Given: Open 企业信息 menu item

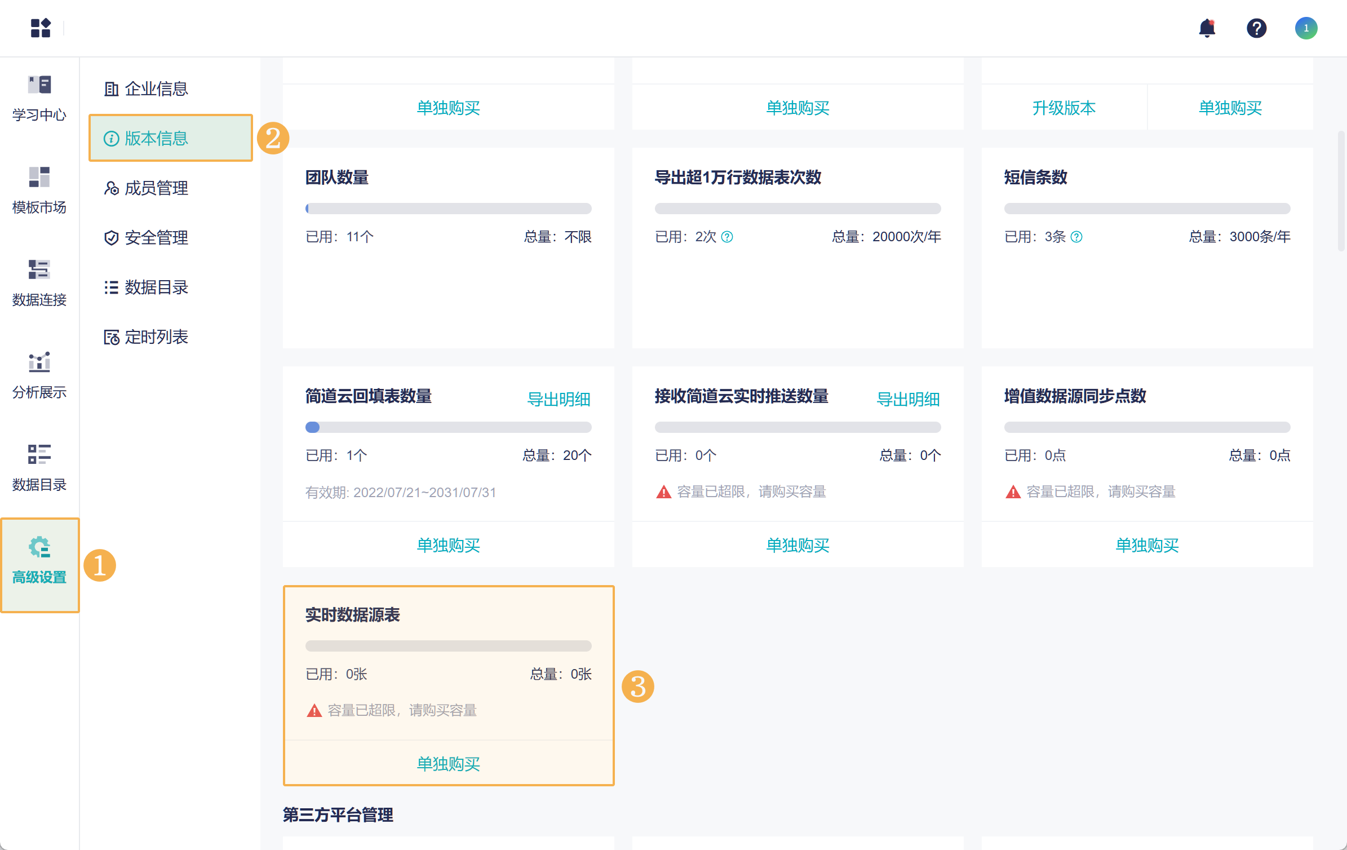Looking at the screenshot, I should (156, 88).
